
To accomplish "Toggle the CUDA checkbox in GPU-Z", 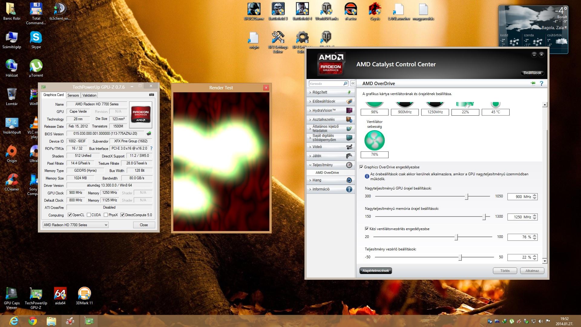I will (x=89, y=215).
